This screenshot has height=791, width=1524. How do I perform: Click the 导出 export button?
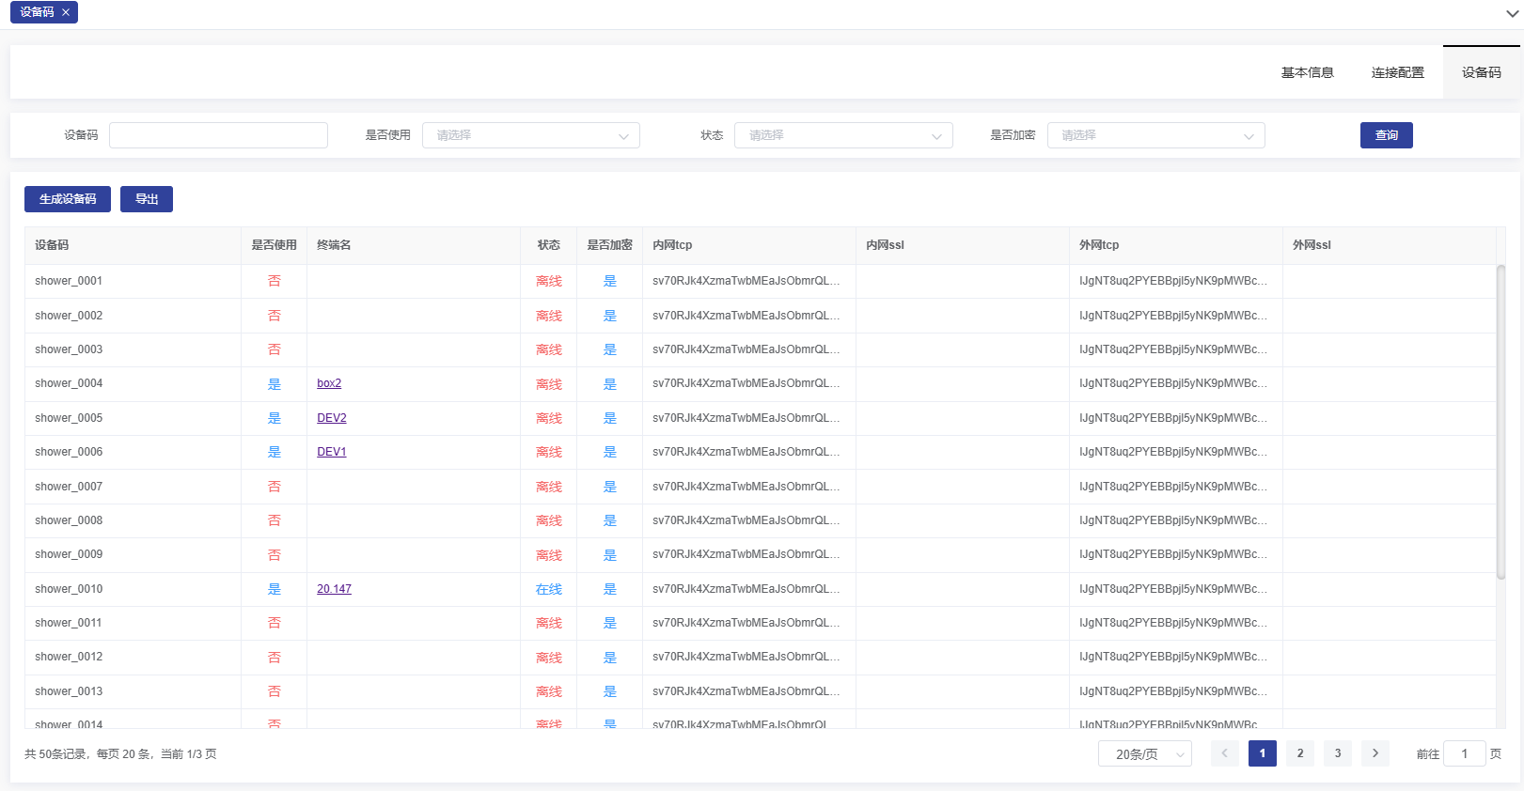tap(147, 199)
